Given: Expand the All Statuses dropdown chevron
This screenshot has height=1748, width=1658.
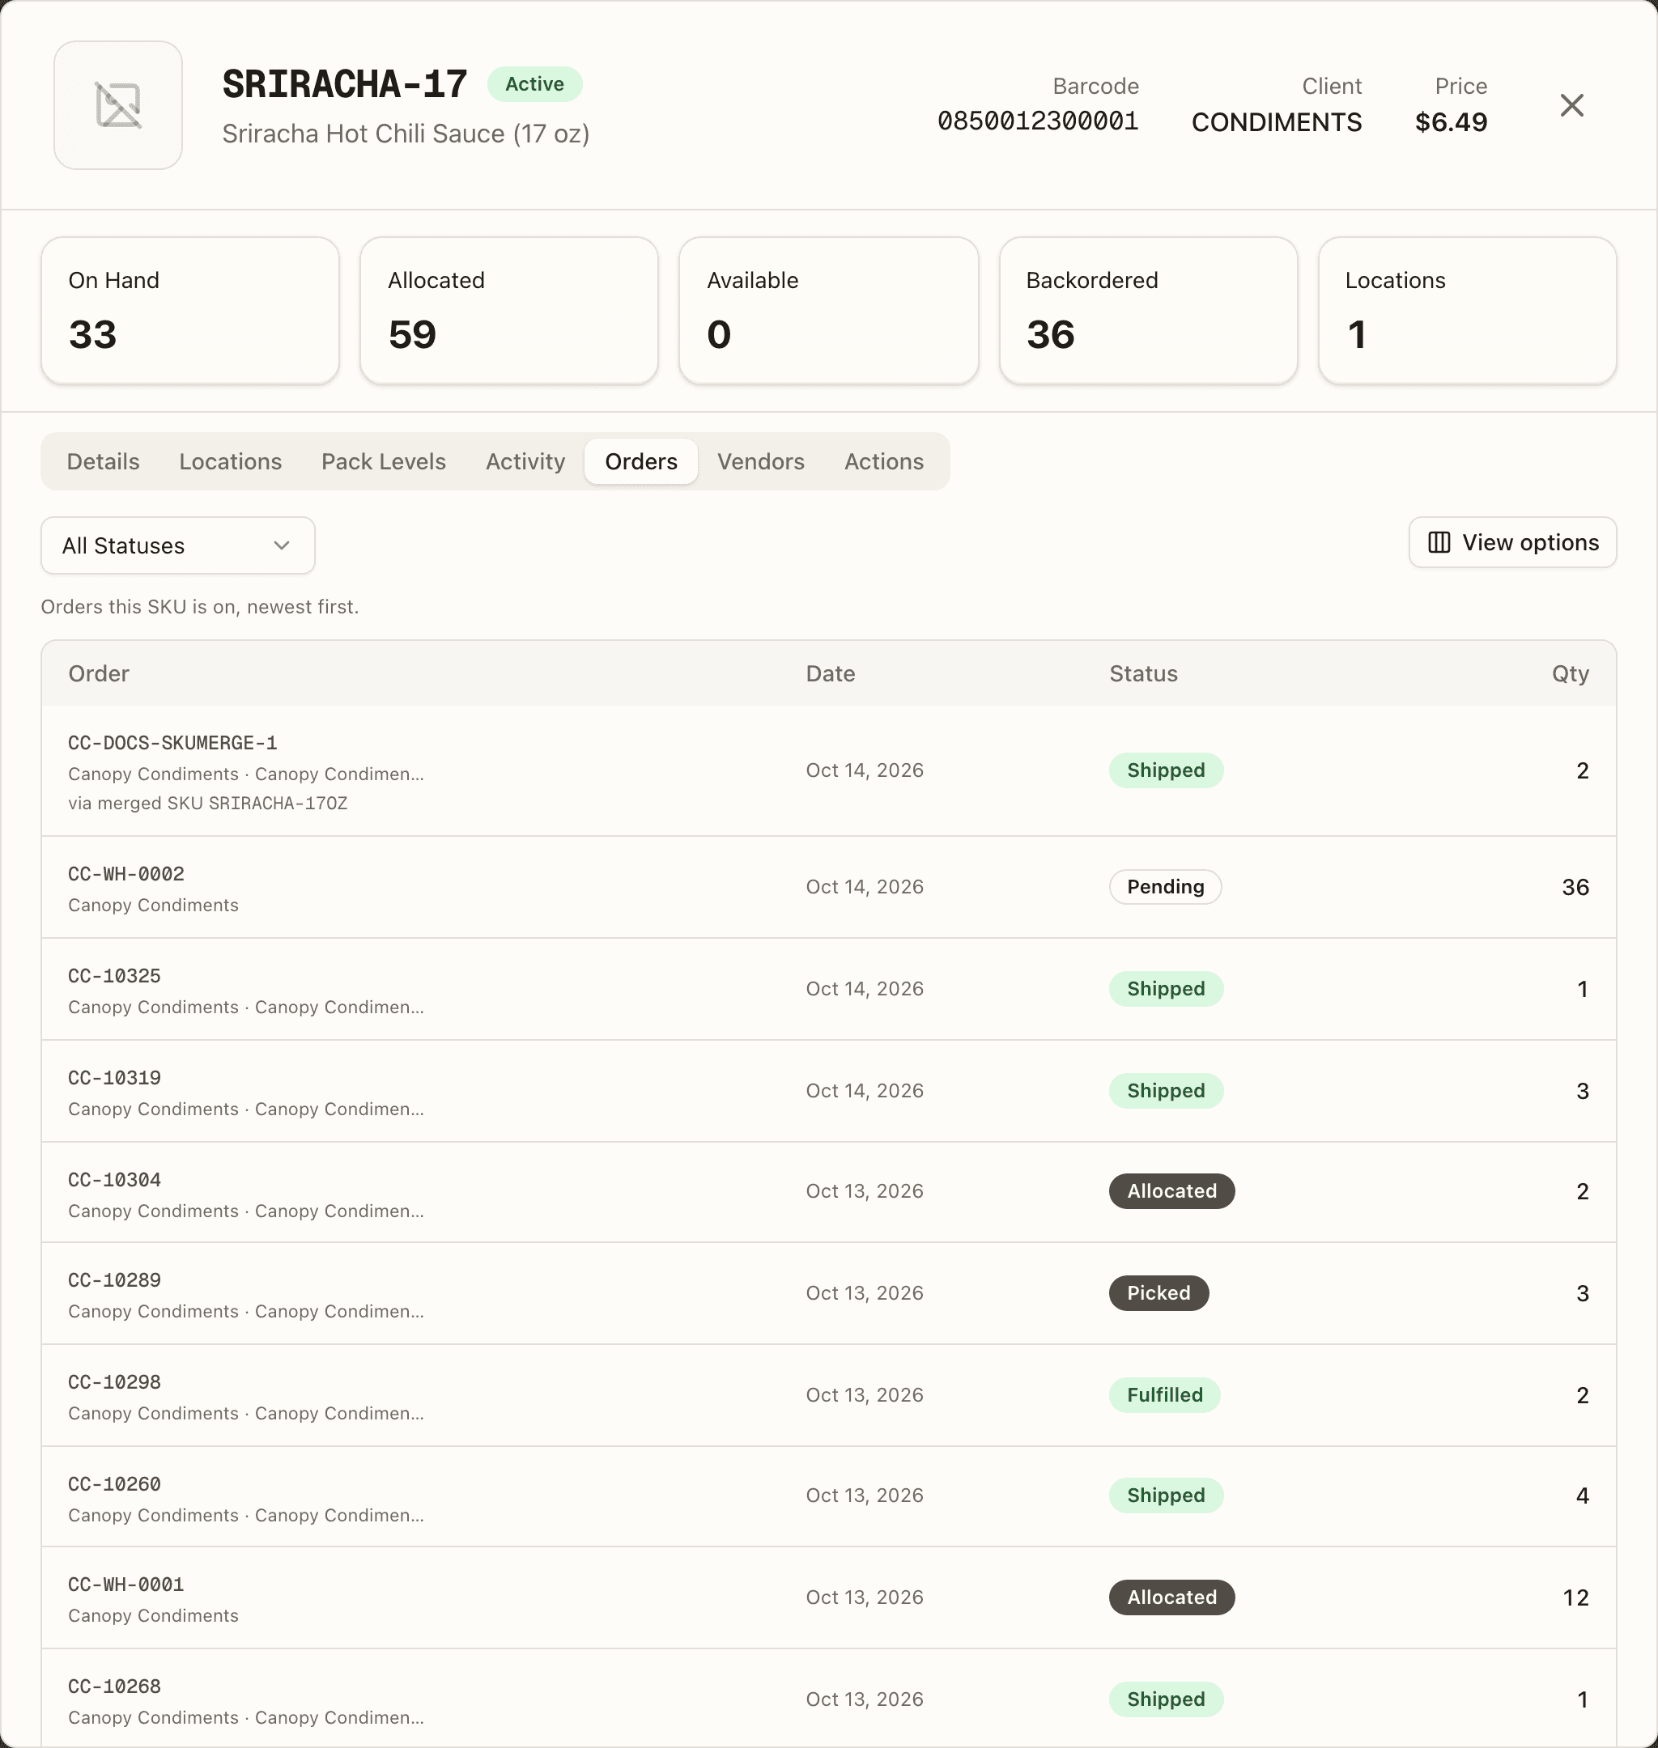Looking at the screenshot, I should pos(282,545).
